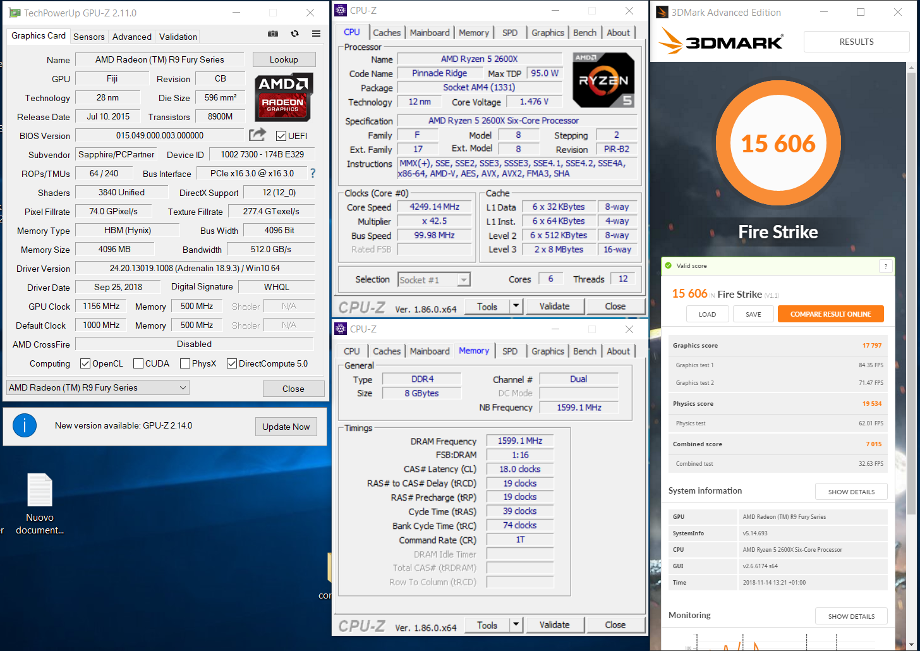Open Graphics tab in lower CPU-Z window
Screen dimensions: 920x651
pos(548,351)
